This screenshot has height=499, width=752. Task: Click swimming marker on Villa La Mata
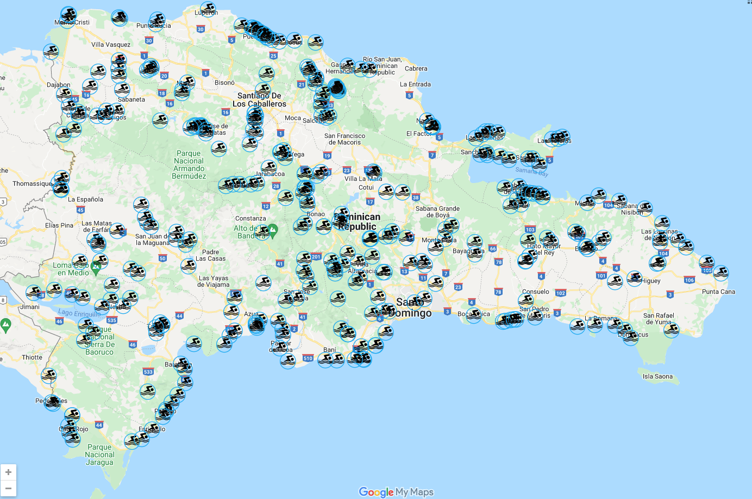373,172
